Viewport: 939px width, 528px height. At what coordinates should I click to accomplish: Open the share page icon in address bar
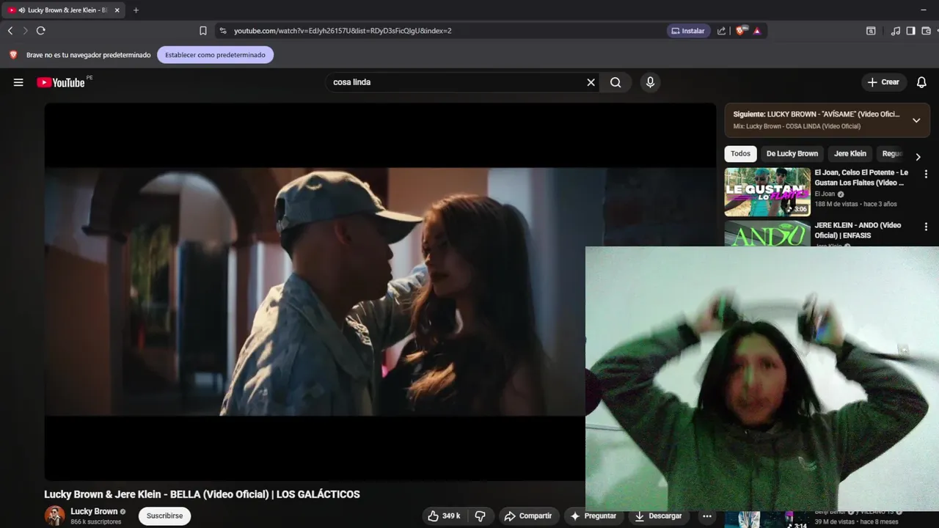coord(721,31)
